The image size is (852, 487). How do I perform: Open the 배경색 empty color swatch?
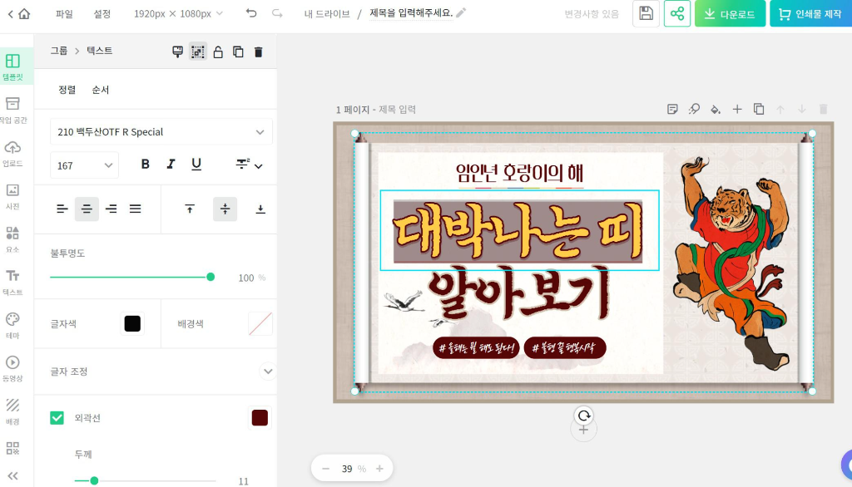[x=260, y=323]
